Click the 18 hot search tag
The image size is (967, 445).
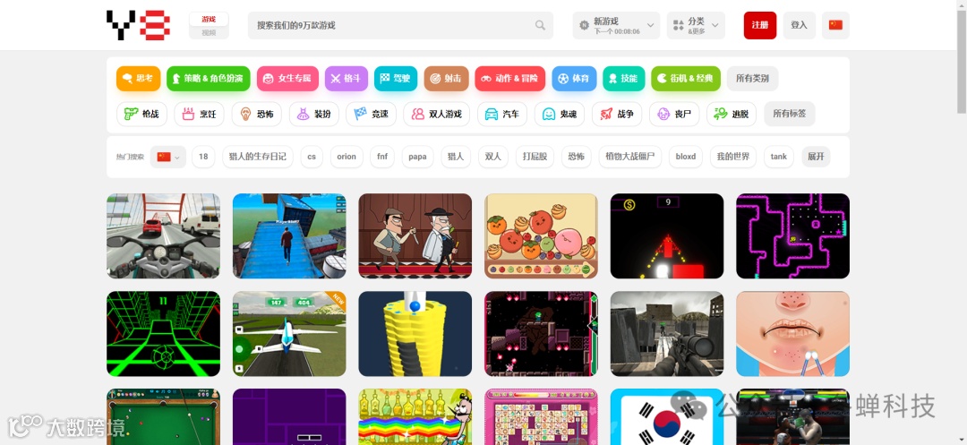(203, 158)
